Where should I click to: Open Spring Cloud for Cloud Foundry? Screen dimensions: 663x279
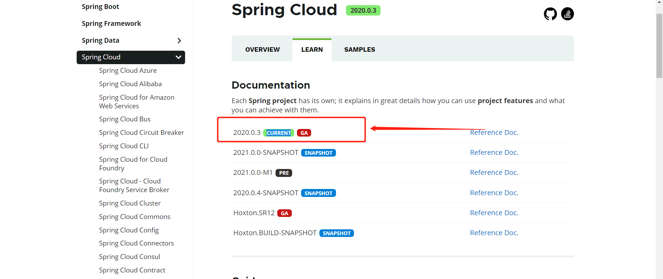pyautogui.click(x=133, y=164)
